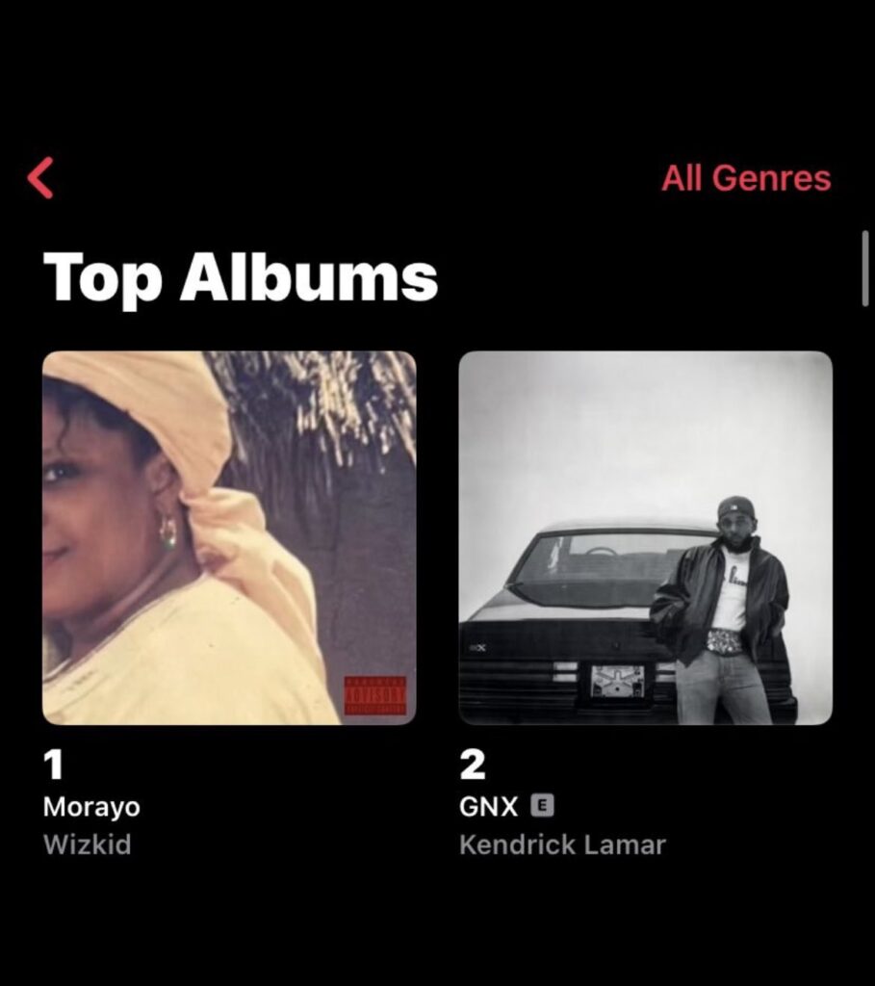Viewport: 875px width, 986px height.
Task: Open the GNX album artwork
Action: coord(646,537)
